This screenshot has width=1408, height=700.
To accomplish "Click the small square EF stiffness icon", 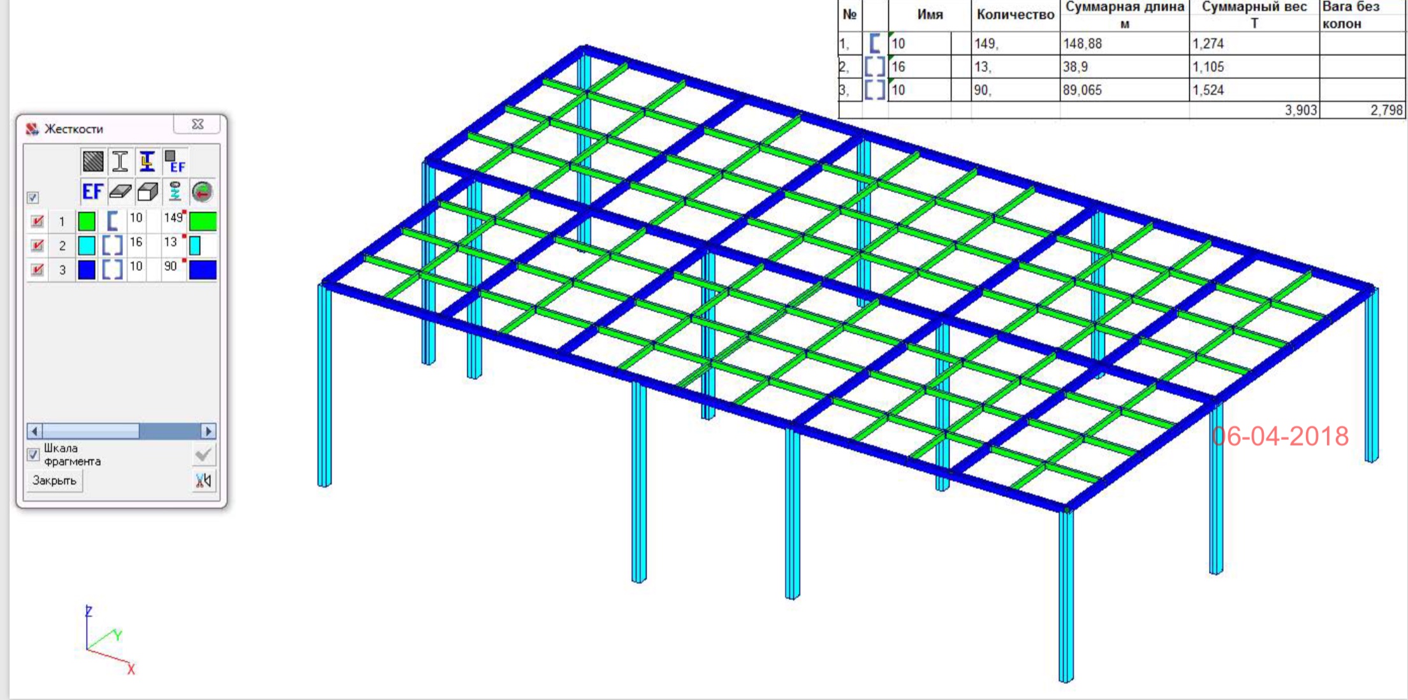I will tap(175, 161).
